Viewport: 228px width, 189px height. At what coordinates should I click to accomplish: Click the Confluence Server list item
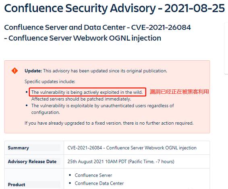tap(93, 175)
